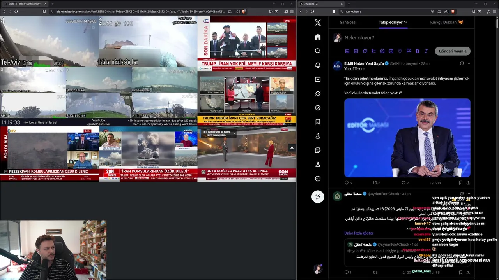Open more options on Etkili Haber post
This screenshot has height=280, width=499.
[468, 63]
